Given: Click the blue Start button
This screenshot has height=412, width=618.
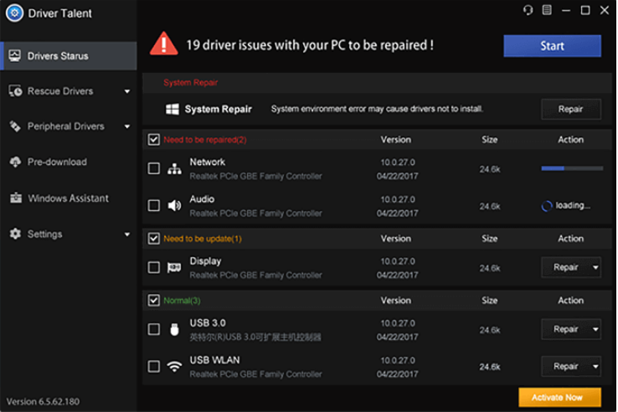Looking at the screenshot, I should pyautogui.click(x=552, y=46).
